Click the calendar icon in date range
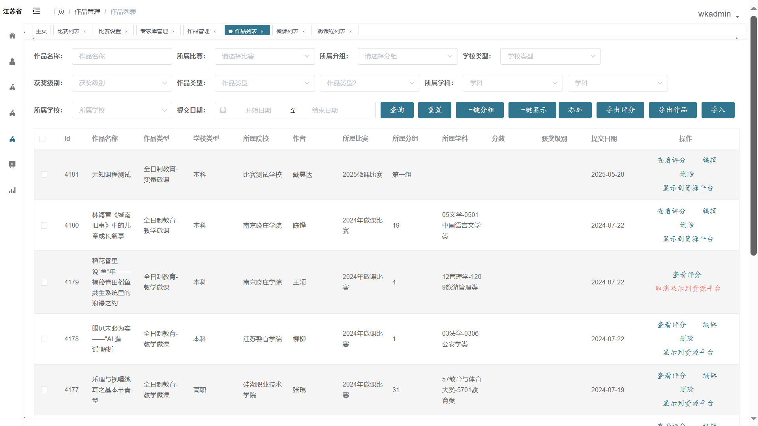Image resolution: width=758 pixels, height=426 pixels. (x=223, y=110)
